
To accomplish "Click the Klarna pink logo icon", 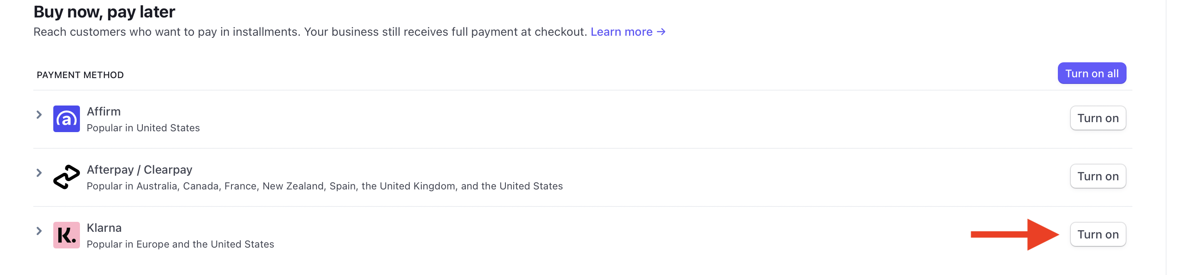I will [x=67, y=235].
